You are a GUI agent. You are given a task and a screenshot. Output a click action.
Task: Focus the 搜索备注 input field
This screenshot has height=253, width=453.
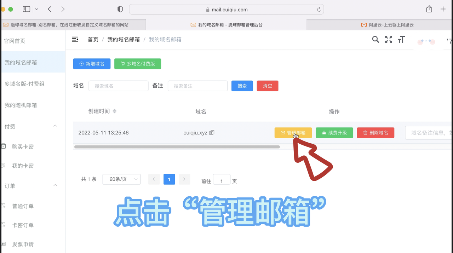tap(197, 86)
